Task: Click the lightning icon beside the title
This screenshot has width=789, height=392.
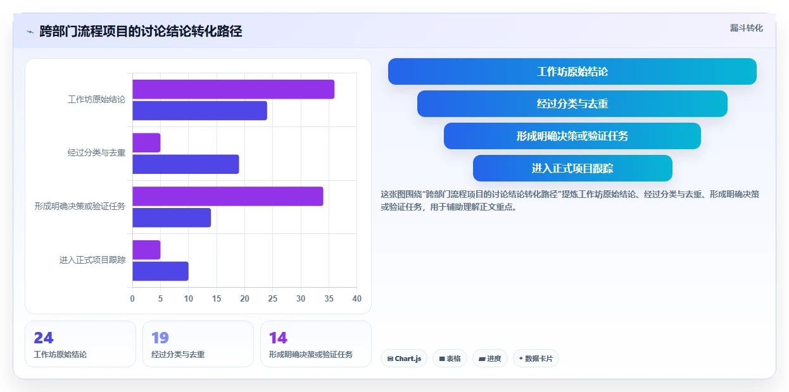Action: [30, 32]
